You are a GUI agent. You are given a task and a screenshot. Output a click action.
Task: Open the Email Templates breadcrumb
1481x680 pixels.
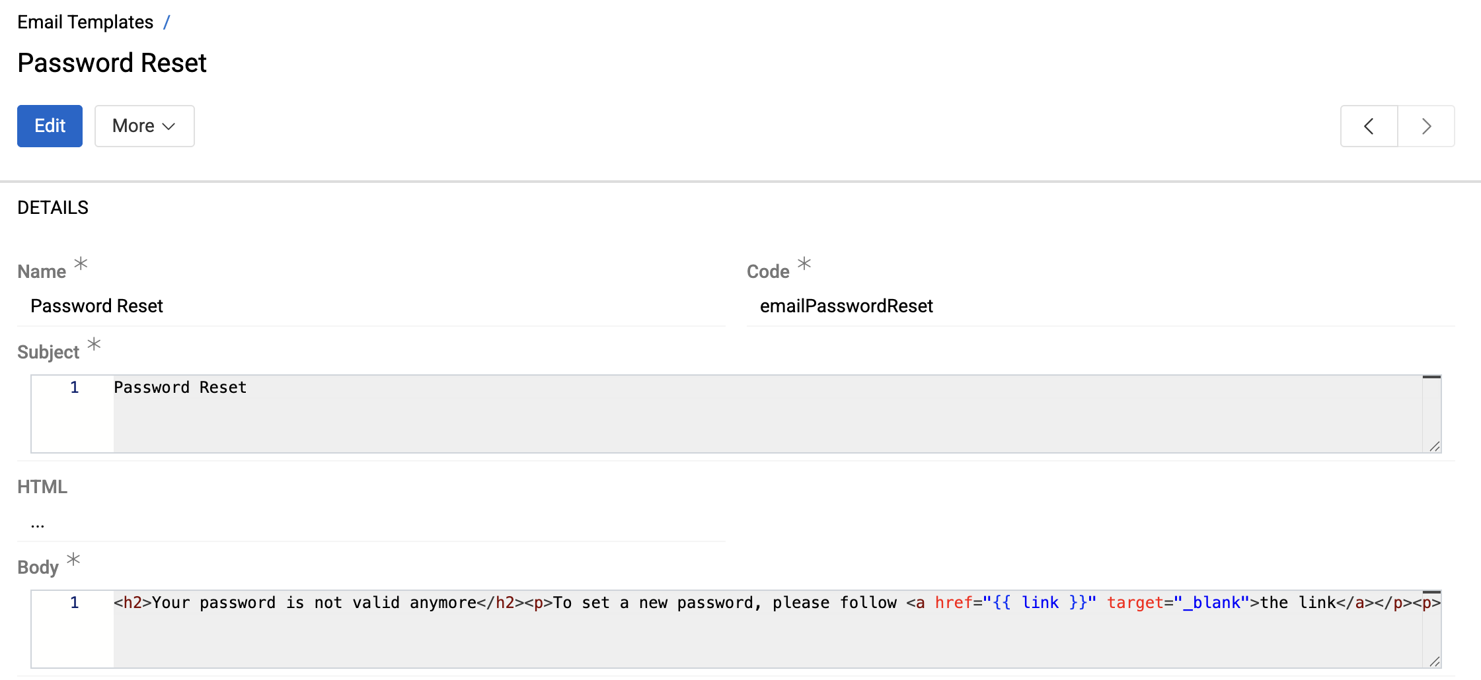tap(85, 21)
